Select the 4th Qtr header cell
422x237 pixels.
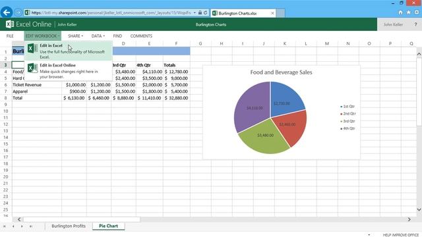point(150,65)
